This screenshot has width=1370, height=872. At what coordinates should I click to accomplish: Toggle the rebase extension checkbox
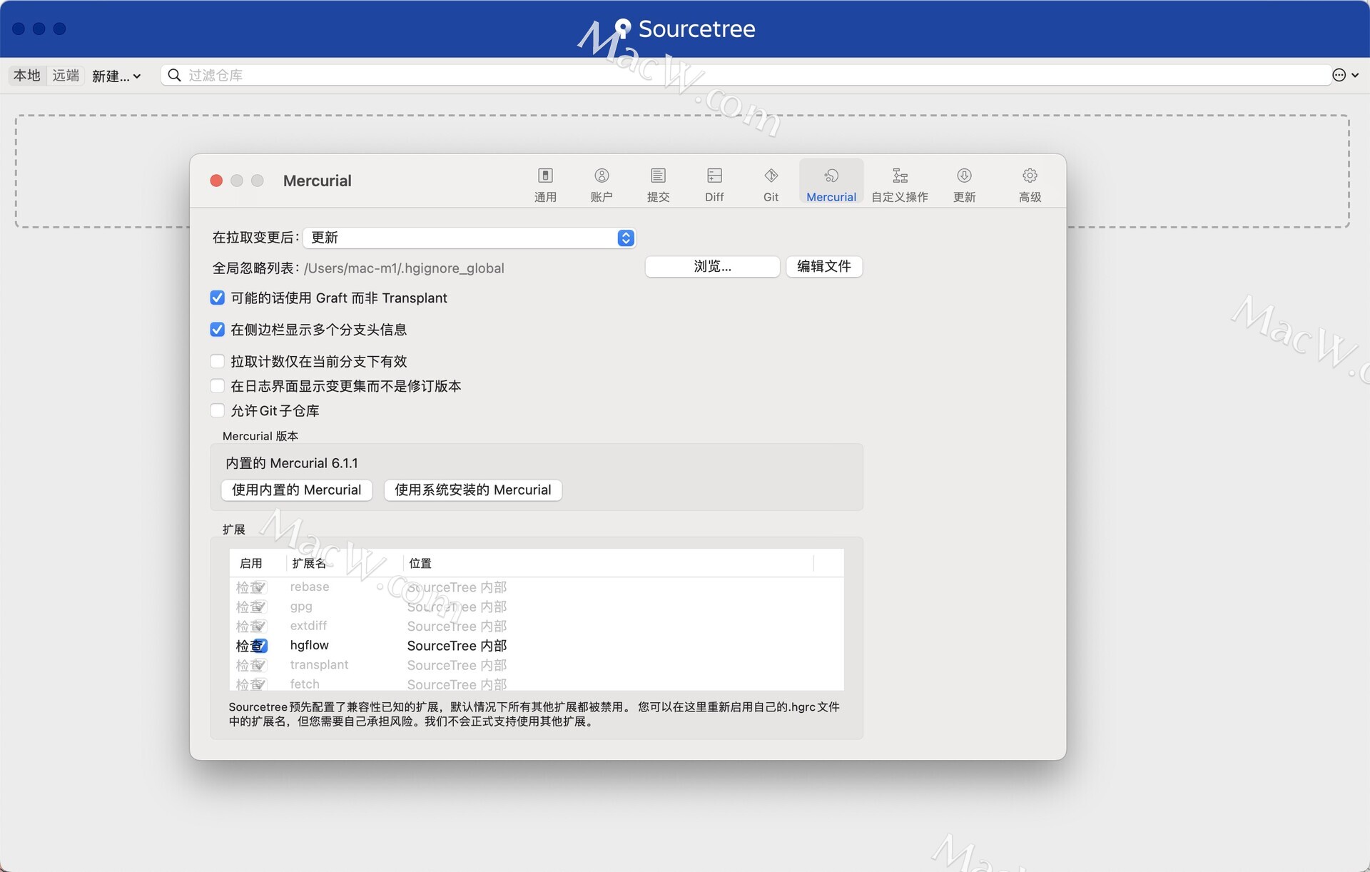(260, 587)
